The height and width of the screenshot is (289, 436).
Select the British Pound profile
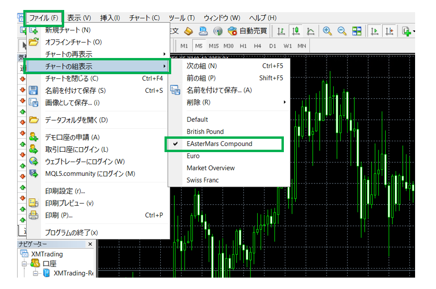pos(205,132)
